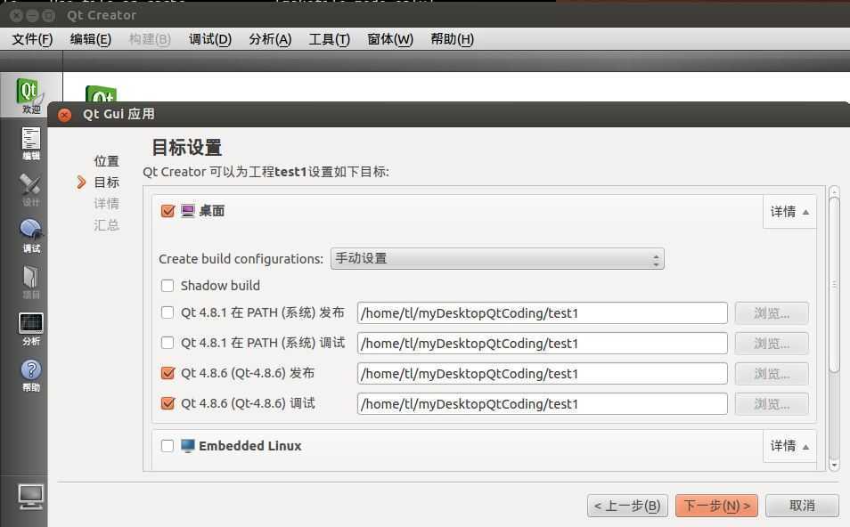Select the Design (设计) mode icon

point(30,190)
